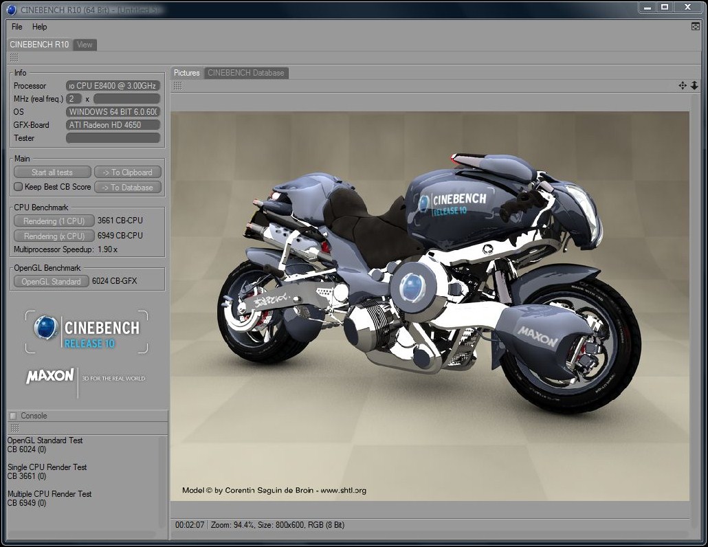Click the console vertical scrollbar
708x547 pixels.
pos(162,482)
